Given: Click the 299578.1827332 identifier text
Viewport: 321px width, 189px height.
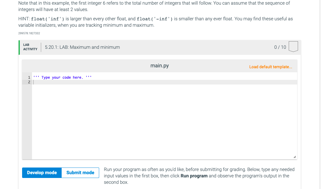Looking at the screenshot, I should tap(29, 33).
